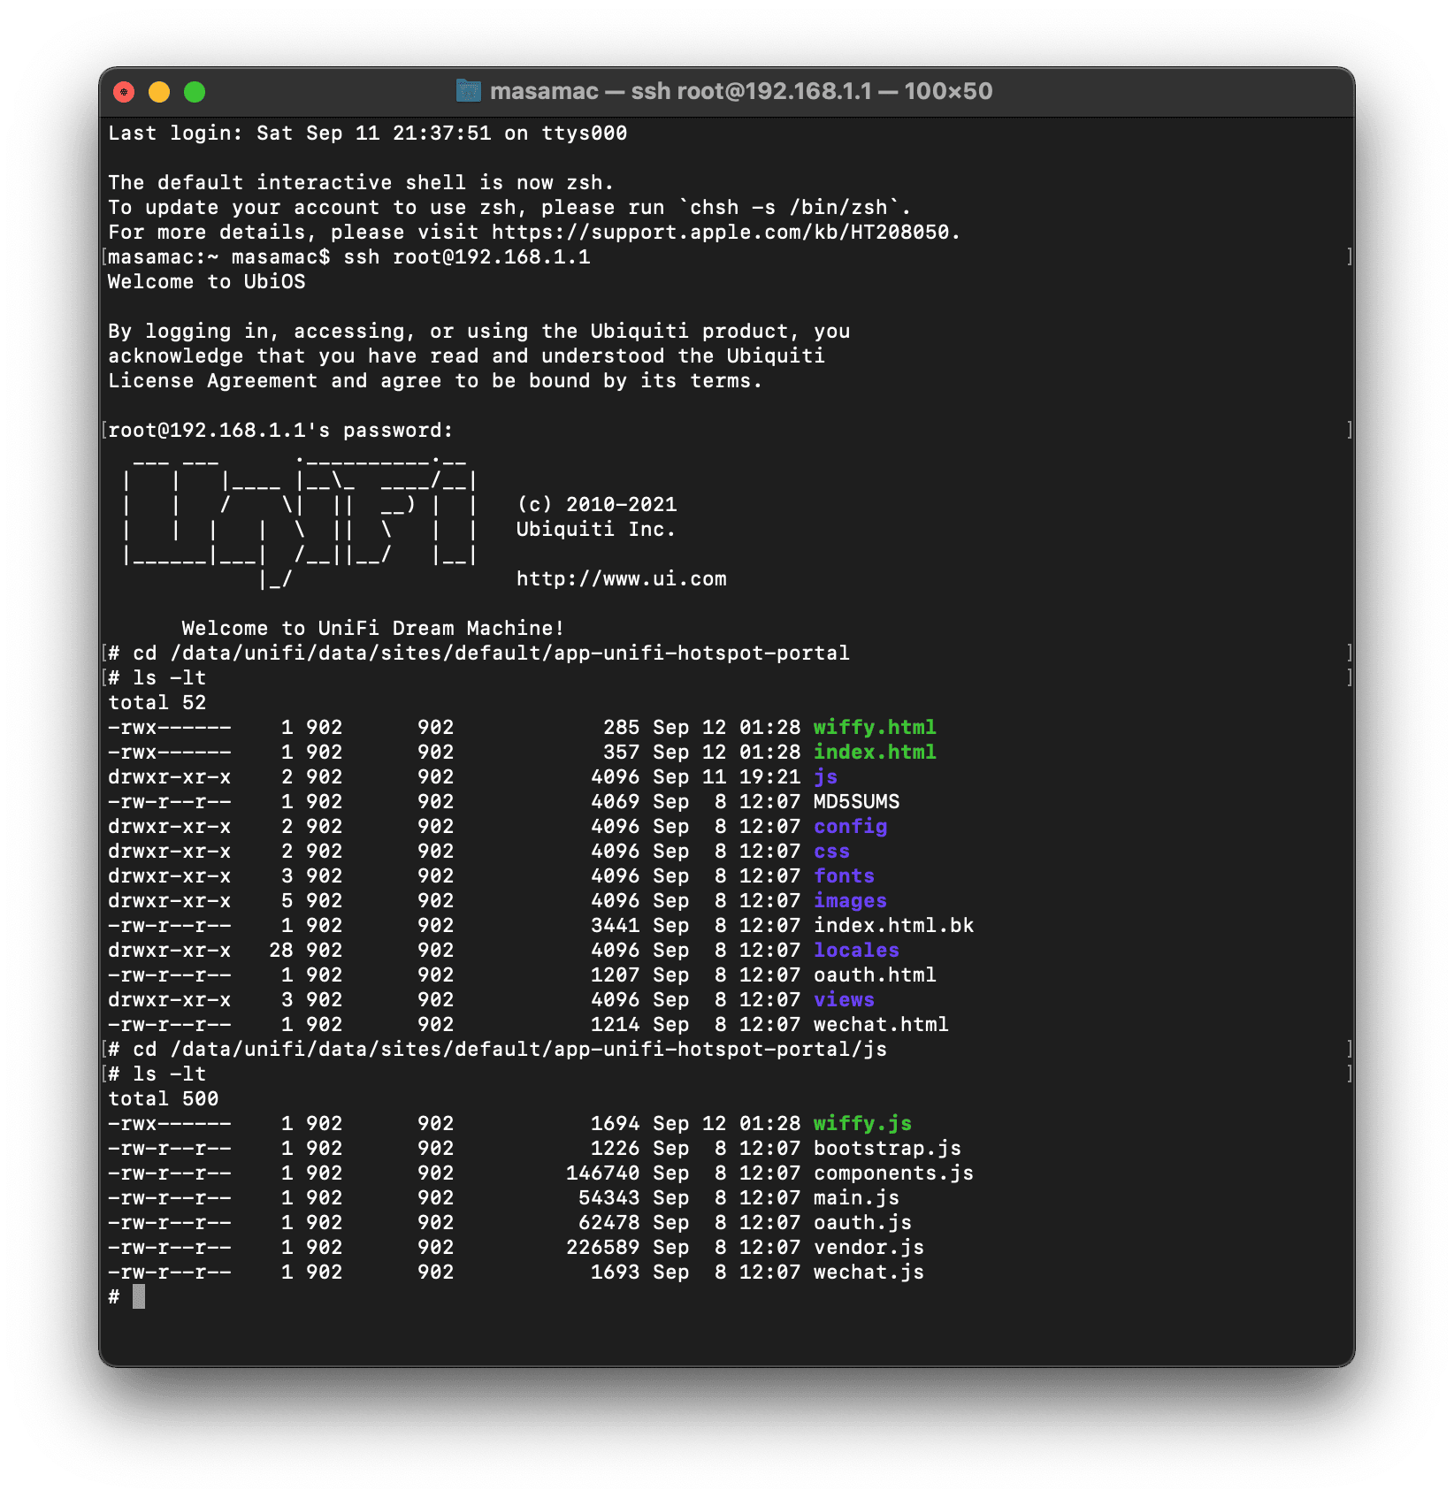The height and width of the screenshot is (1498, 1454).
Task: Click the wiffy.html file name
Action: [x=875, y=728]
